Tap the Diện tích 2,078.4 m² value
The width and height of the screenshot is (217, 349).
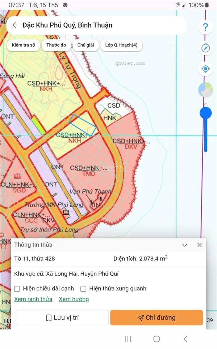141,258
